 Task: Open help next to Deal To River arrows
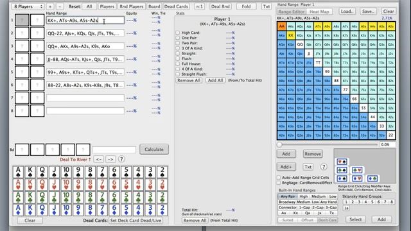point(121,159)
